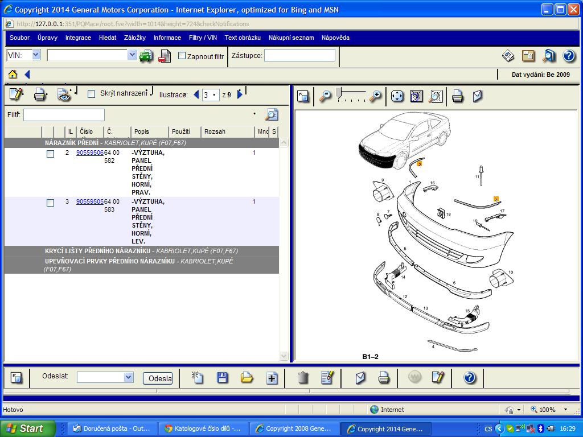
Task: Open folder icon in bottom toolbar
Action: pyautogui.click(x=247, y=378)
